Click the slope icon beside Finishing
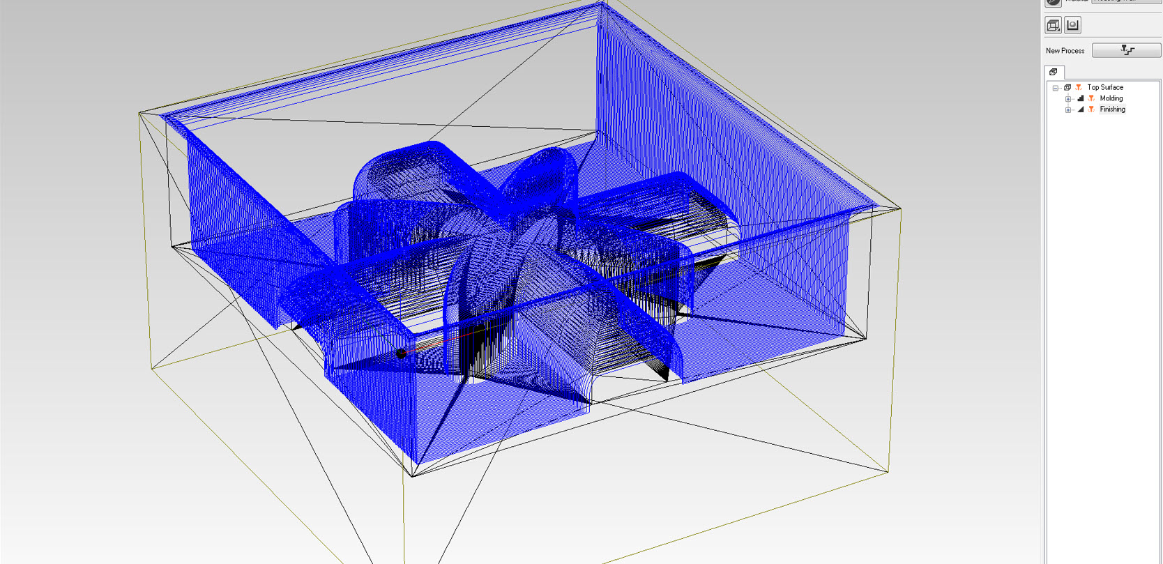 pos(1080,109)
